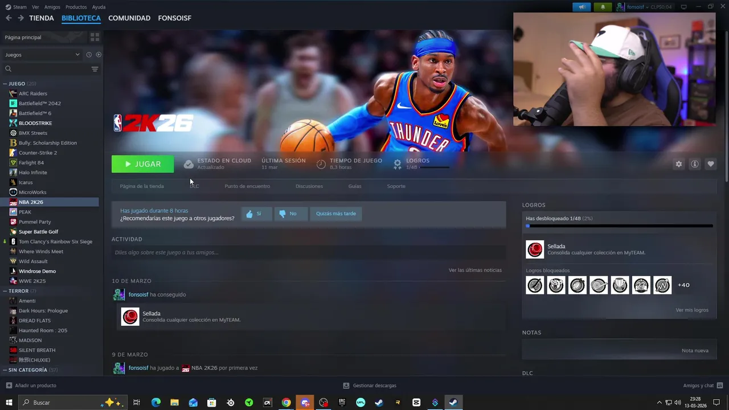Toggle collections grid view icon beside Página principal

point(95,37)
